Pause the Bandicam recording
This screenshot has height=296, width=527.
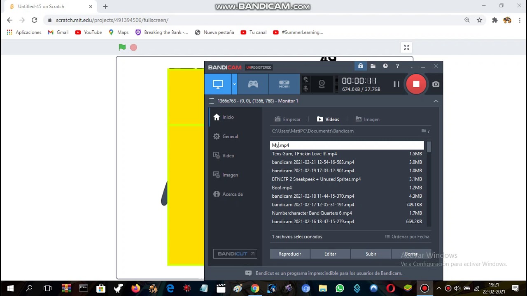click(396, 84)
